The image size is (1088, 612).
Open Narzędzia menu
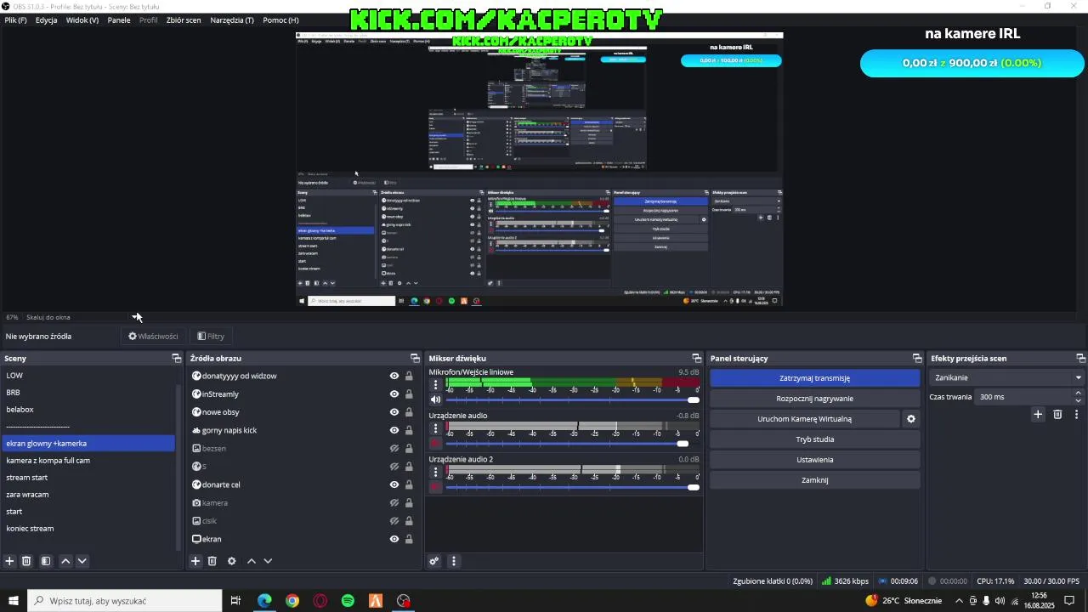pyautogui.click(x=232, y=20)
